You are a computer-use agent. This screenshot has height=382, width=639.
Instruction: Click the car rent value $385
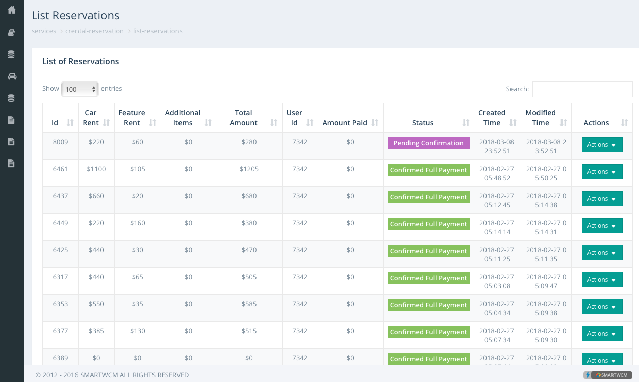click(96, 331)
